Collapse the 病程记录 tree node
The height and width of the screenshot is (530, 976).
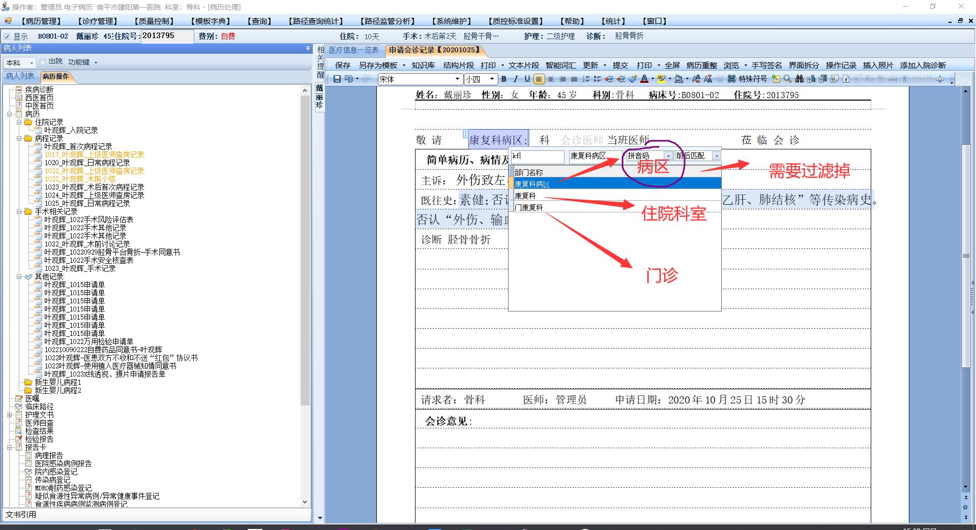19,138
